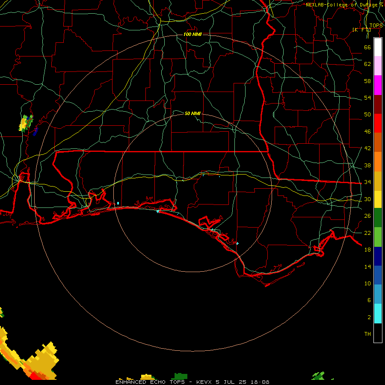Click the '50' value on the color scale

point(367,115)
